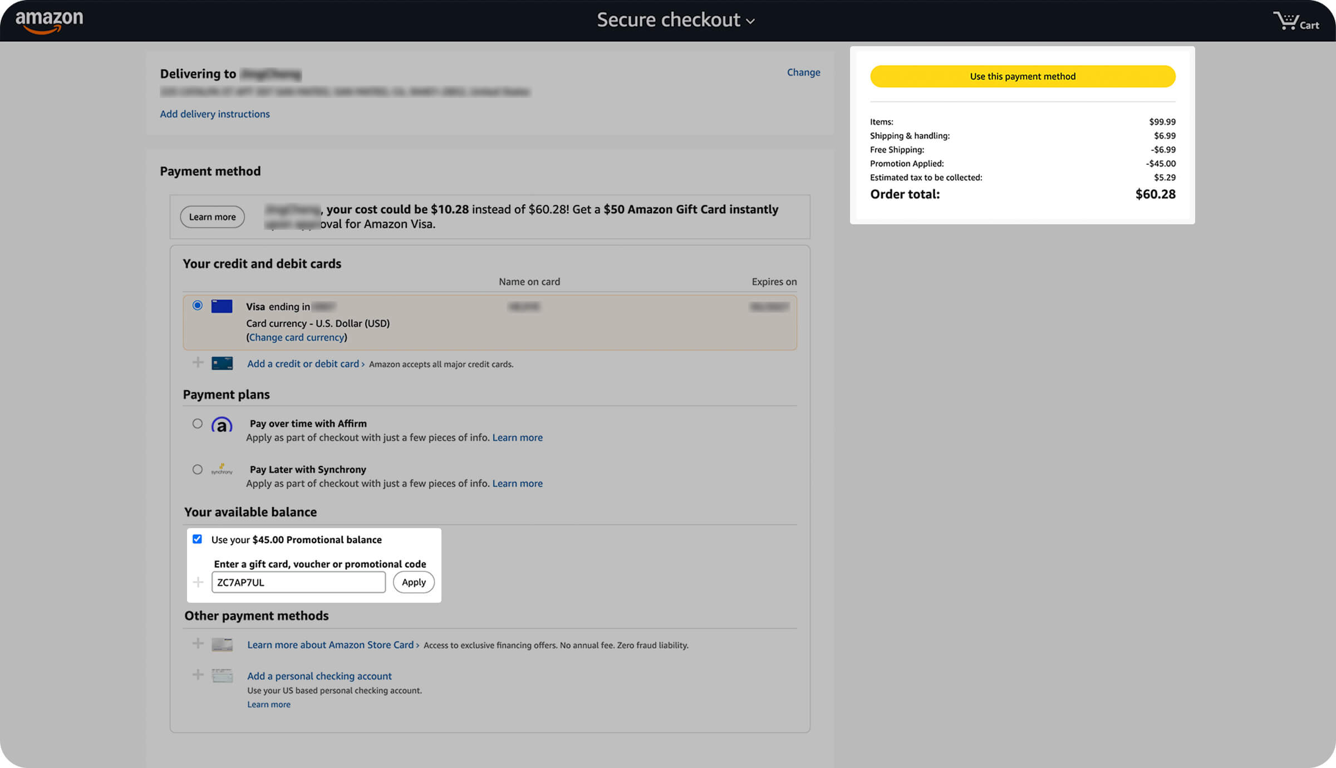Click the Affirm logo icon
This screenshot has width=1336, height=768.
[x=222, y=425]
